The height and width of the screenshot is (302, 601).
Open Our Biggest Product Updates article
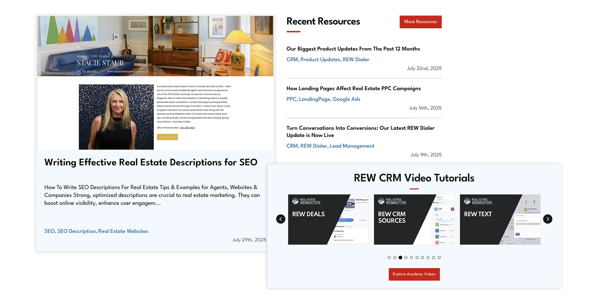(x=353, y=49)
